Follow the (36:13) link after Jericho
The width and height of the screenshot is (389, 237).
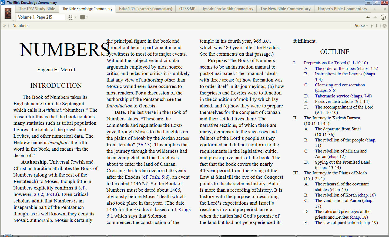(x=143, y=145)
